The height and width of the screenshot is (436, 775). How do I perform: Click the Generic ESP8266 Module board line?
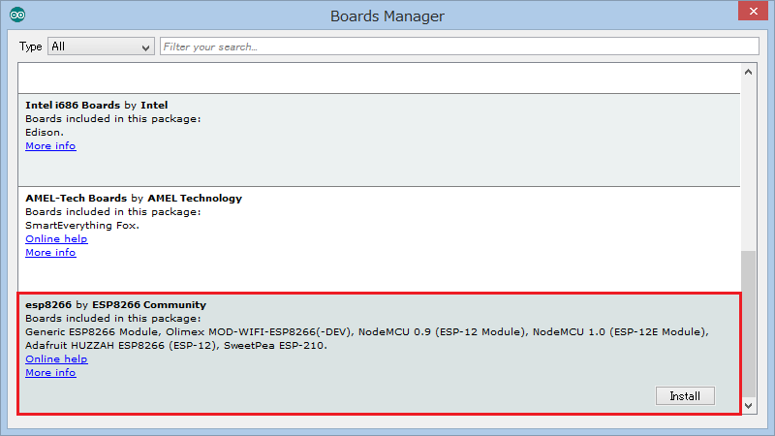(x=367, y=331)
